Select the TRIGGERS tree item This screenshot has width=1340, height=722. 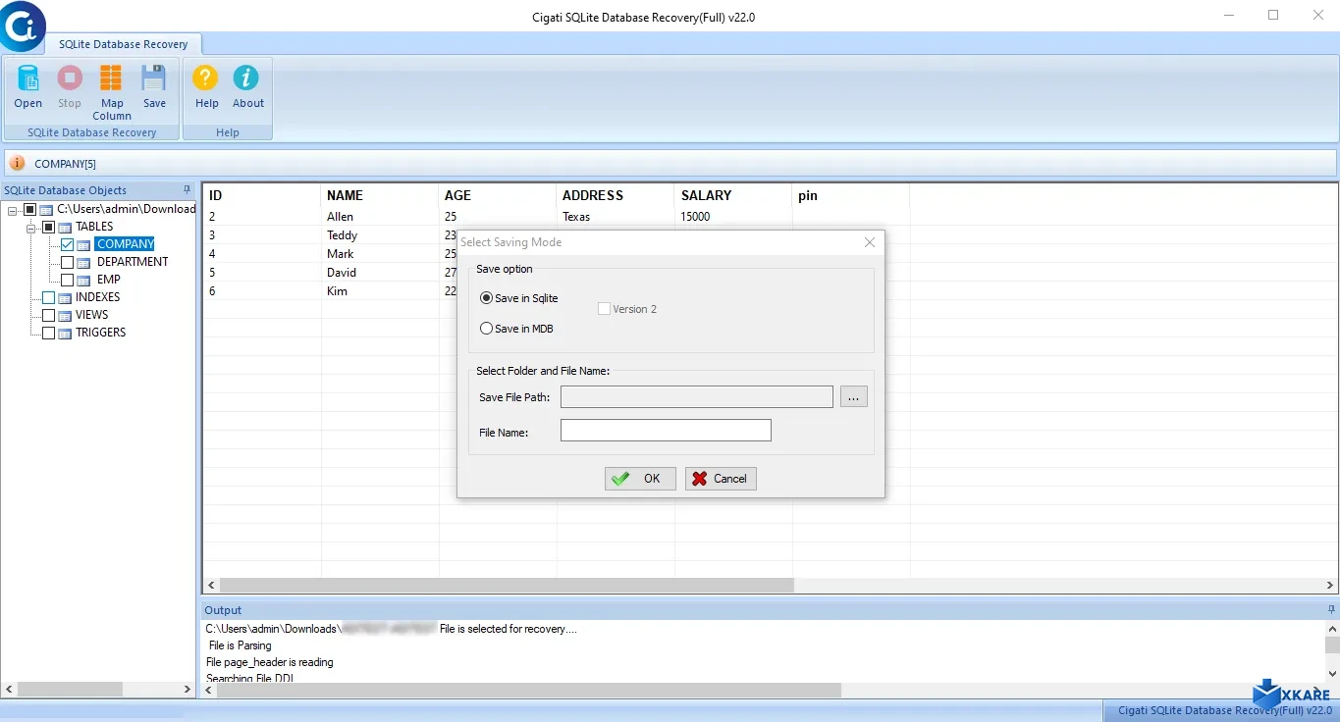pos(100,333)
